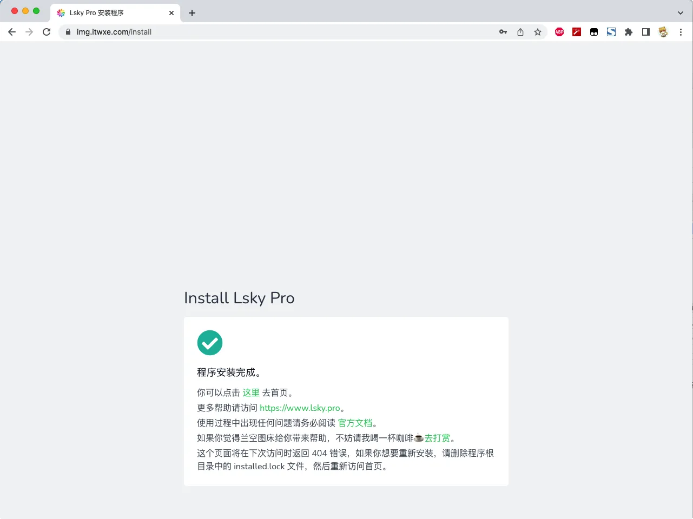Bookmark the page via the star icon
This screenshot has width=693, height=519.
click(538, 32)
